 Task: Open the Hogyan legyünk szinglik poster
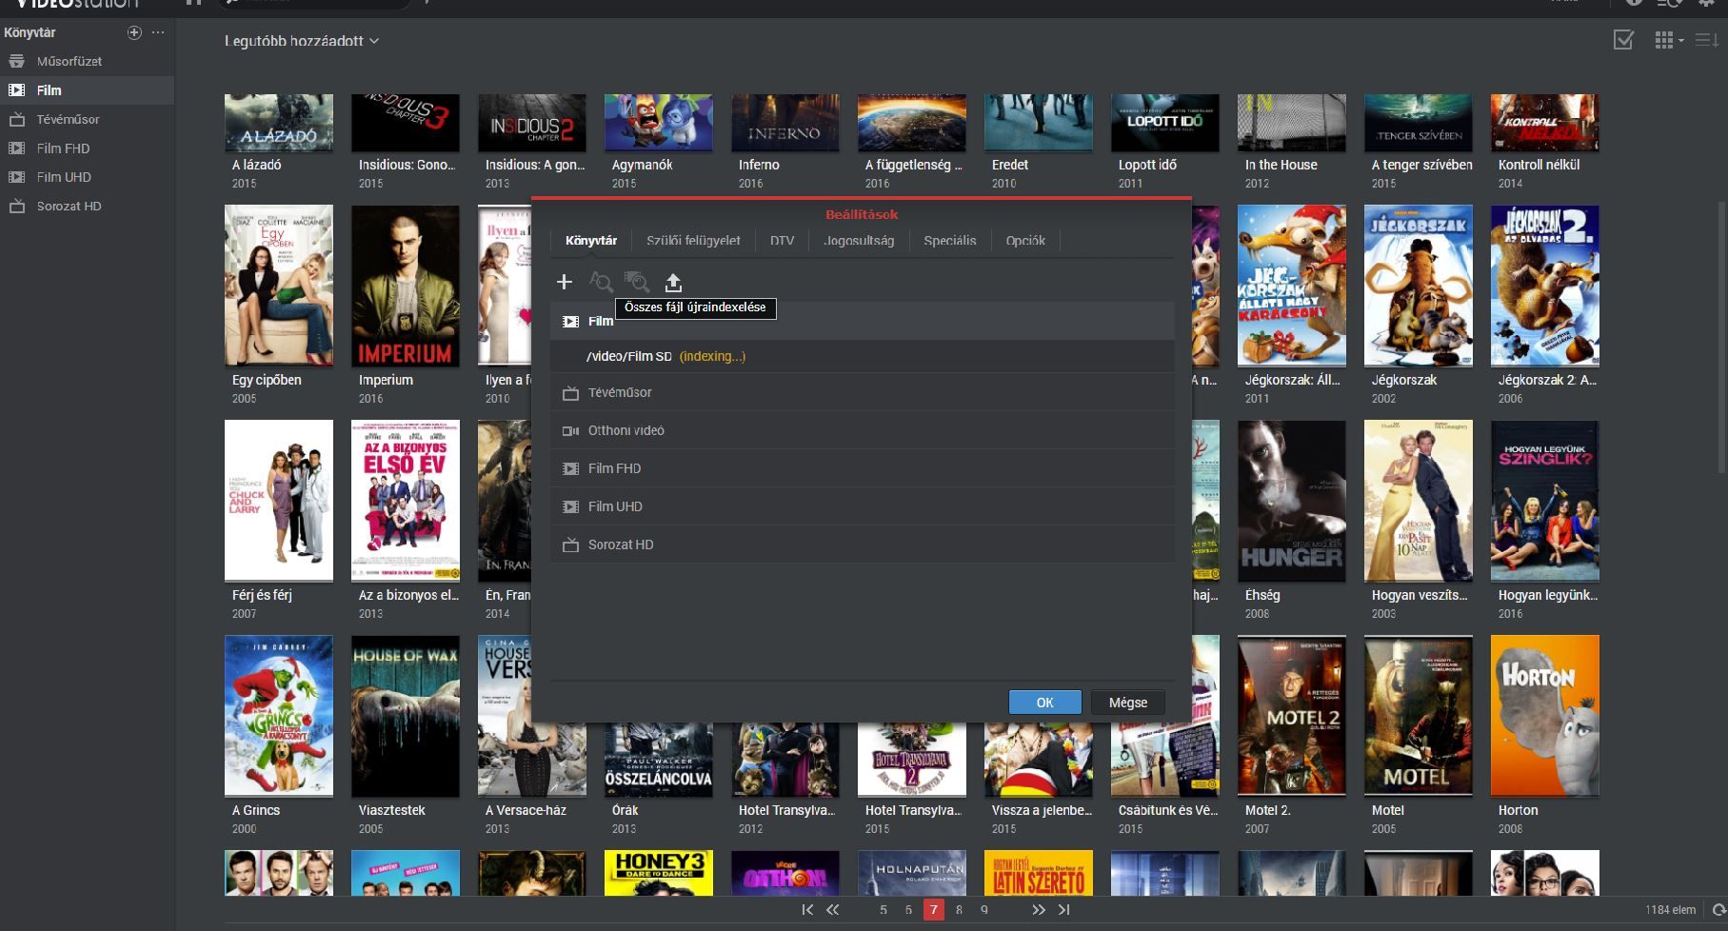pos(1545,501)
